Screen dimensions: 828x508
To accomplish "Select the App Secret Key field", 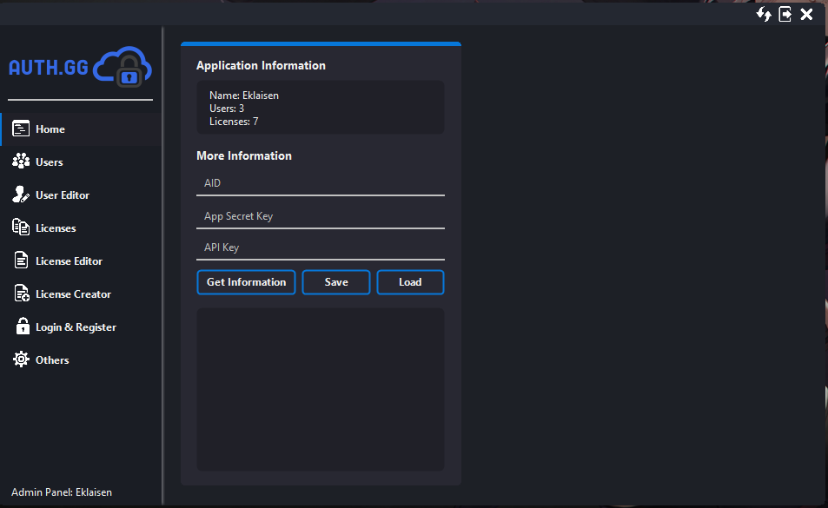I will (320, 216).
